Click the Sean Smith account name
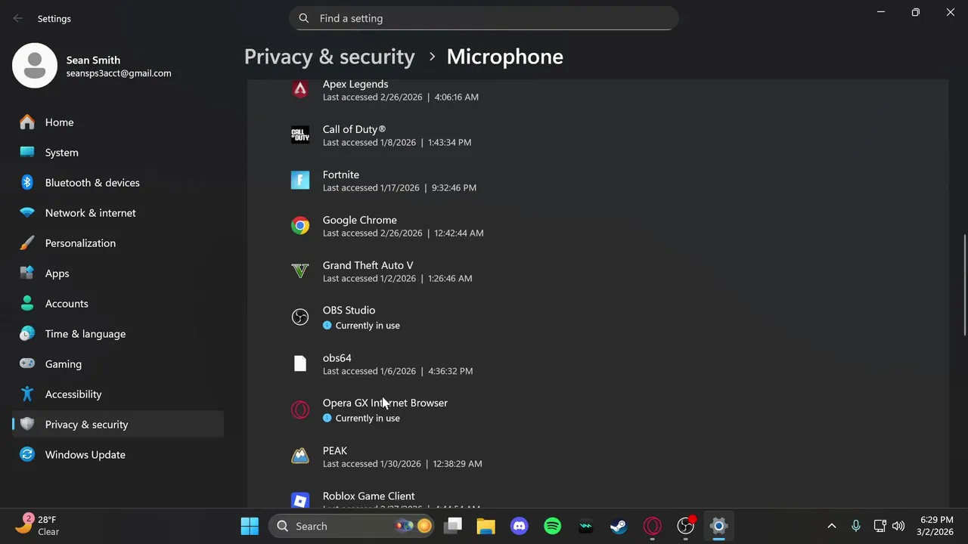The width and height of the screenshot is (968, 544). tap(93, 60)
